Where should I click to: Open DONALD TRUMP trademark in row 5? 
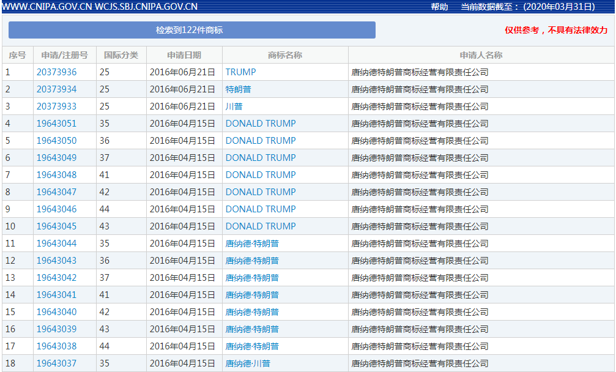point(260,141)
